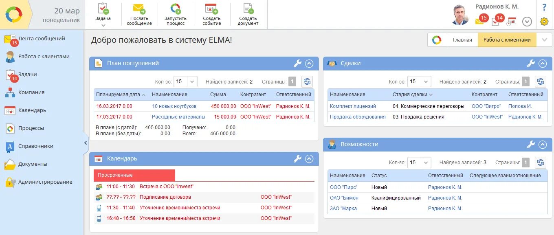Open Радионов К. М. profile name
This screenshot has width=554, height=235.
click(x=497, y=7)
